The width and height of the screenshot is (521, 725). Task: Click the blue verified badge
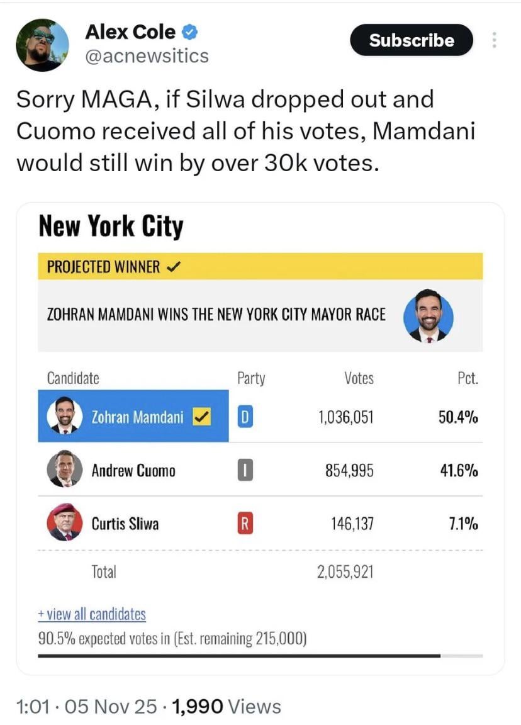(189, 31)
